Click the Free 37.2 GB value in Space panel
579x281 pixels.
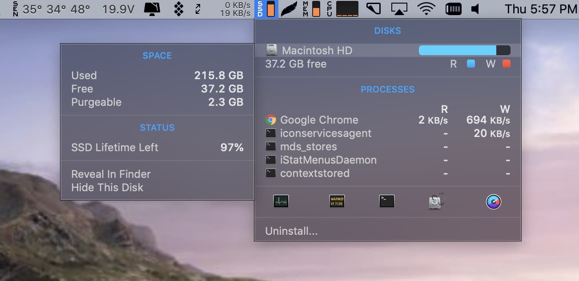click(222, 89)
